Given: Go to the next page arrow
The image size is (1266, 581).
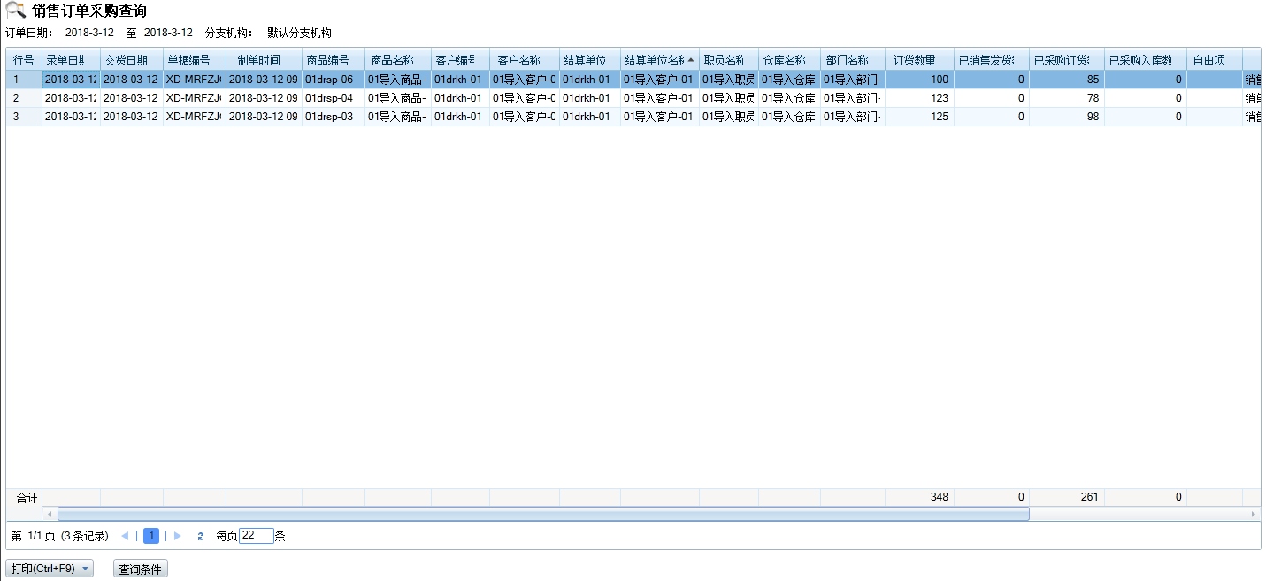Looking at the screenshot, I should pos(178,536).
